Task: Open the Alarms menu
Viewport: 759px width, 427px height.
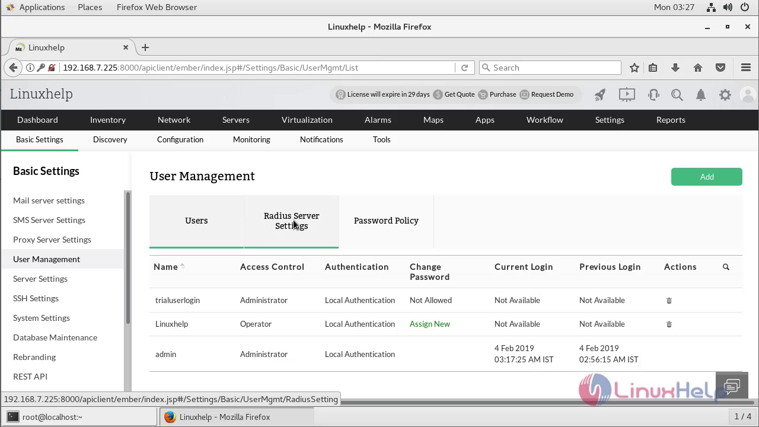Action: click(x=378, y=120)
